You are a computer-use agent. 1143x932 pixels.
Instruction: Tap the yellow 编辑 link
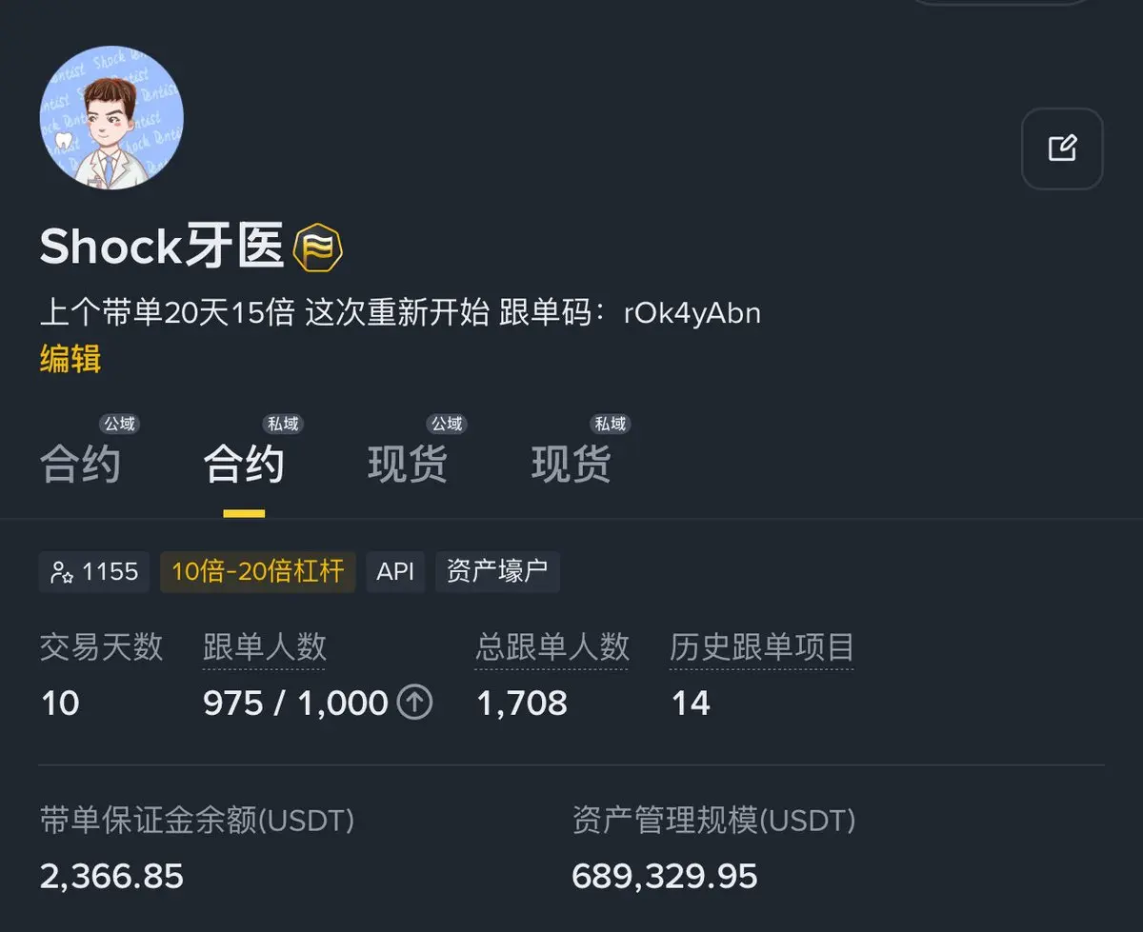click(70, 359)
